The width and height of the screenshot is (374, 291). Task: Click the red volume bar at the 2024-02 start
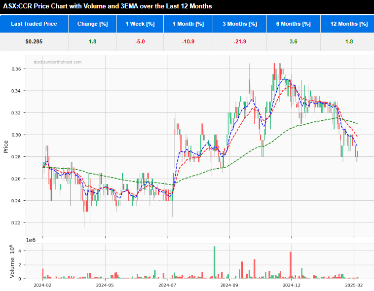pyautogui.click(x=43, y=274)
